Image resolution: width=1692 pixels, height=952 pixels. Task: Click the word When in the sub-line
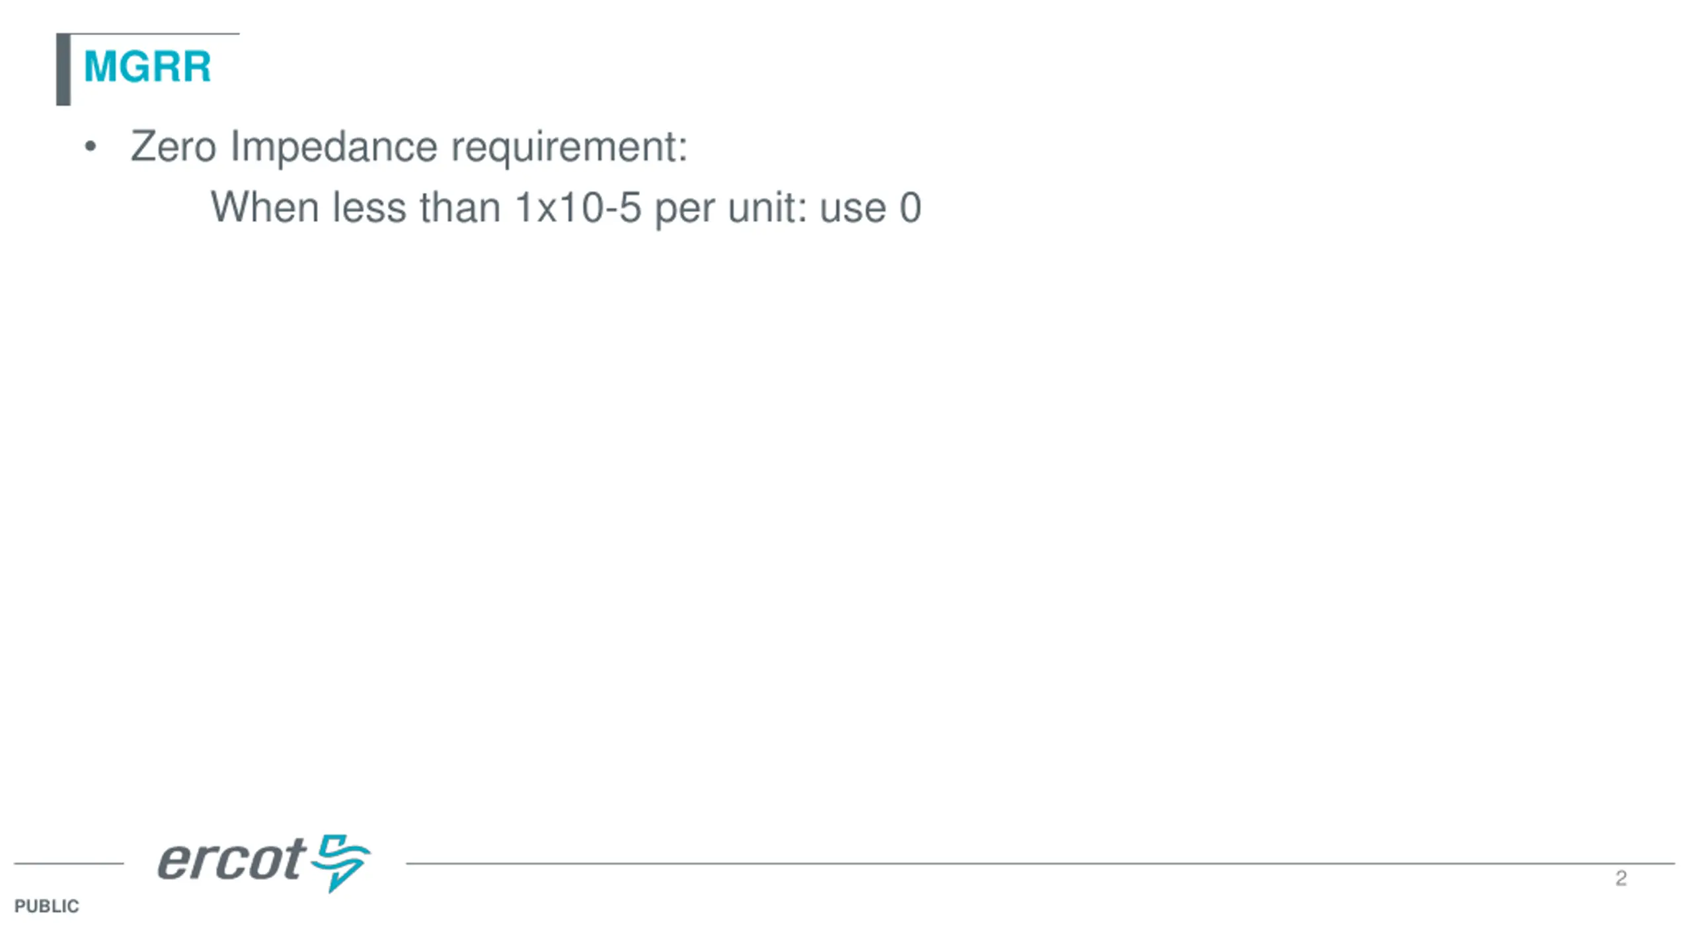tap(264, 208)
